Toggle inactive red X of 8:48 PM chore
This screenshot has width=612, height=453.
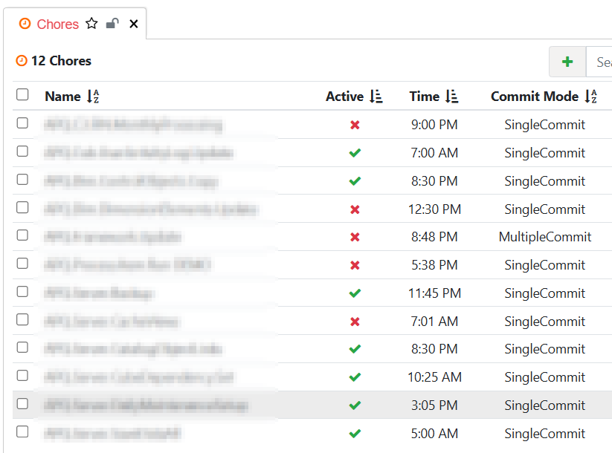point(355,237)
